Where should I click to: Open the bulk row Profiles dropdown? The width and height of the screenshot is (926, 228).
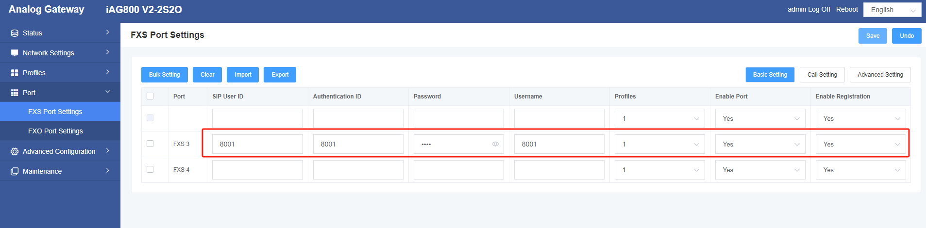click(x=659, y=118)
